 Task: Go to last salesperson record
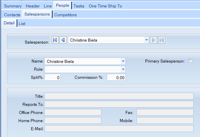click(162, 40)
